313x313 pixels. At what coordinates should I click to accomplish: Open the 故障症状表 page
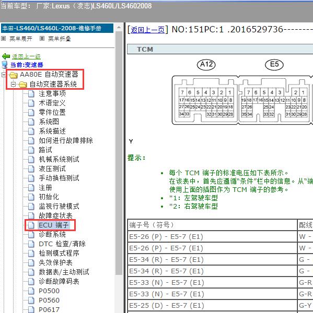click(x=55, y=215)
